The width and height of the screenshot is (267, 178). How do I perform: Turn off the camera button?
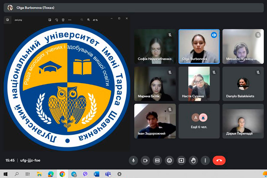tap(145, 160)
